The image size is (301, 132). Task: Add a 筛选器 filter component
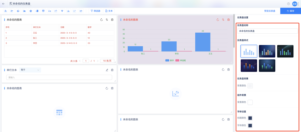pyautogui.click(x=95, y=11)
